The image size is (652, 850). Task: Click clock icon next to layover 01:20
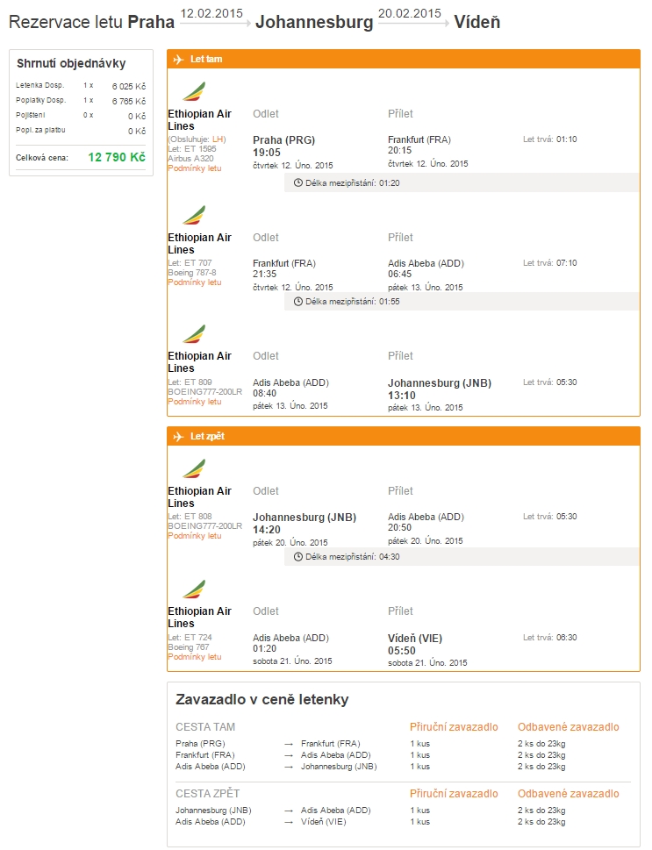297,183
